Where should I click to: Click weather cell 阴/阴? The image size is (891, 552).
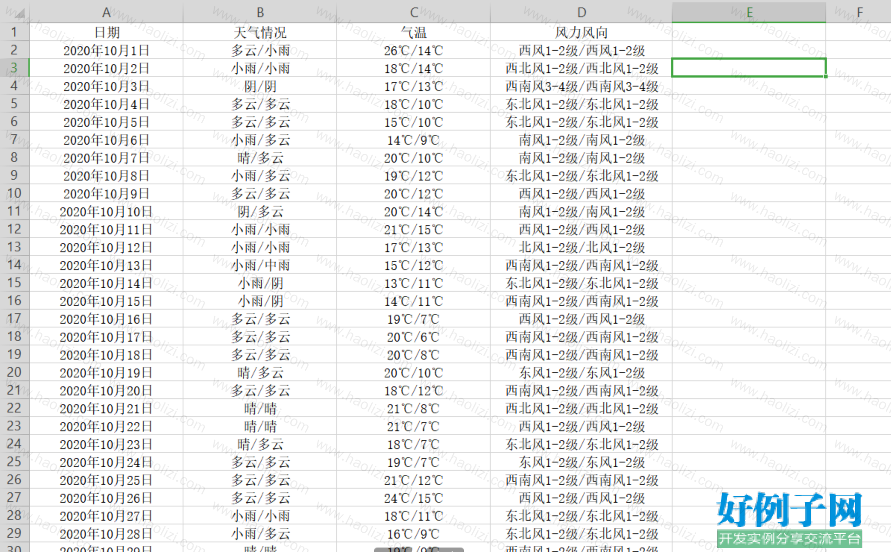tap(260, 86)
